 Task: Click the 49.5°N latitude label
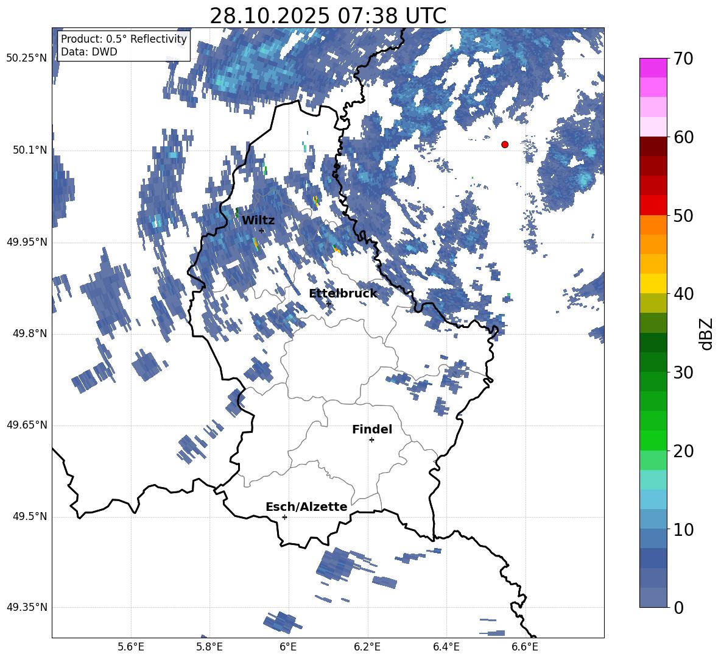tap(30, 516)
